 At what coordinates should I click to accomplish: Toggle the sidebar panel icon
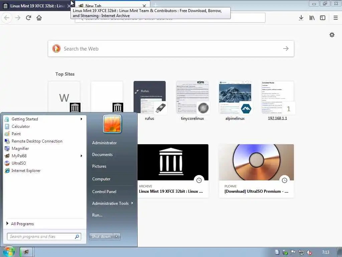(323, 18)
